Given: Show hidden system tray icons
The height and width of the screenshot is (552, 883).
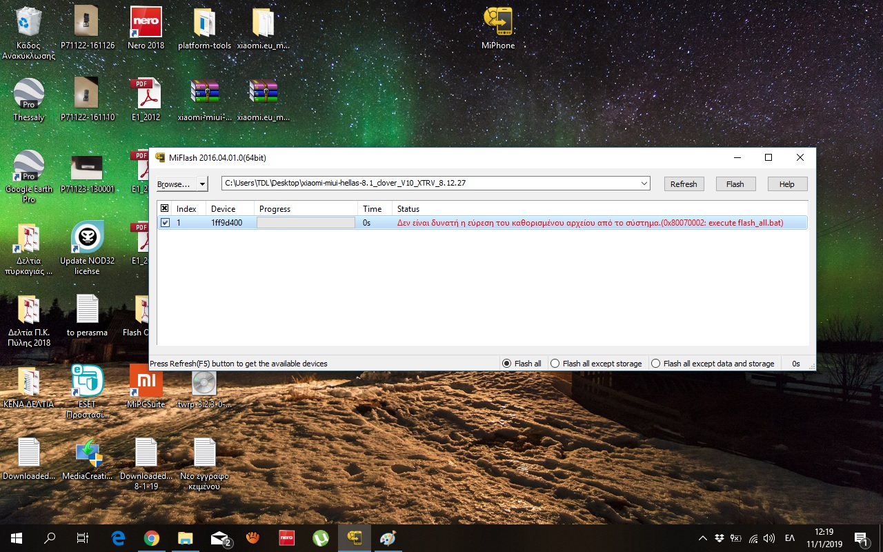Looking at the screenshot, I should [x=702, y=538].
